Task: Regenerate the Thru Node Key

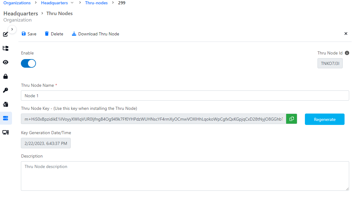Action: click(325, 119)
